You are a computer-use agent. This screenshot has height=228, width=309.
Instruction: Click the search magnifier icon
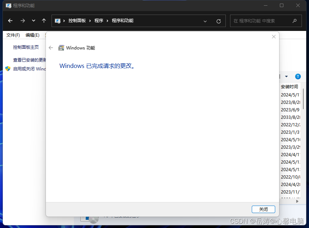(295, 21)
